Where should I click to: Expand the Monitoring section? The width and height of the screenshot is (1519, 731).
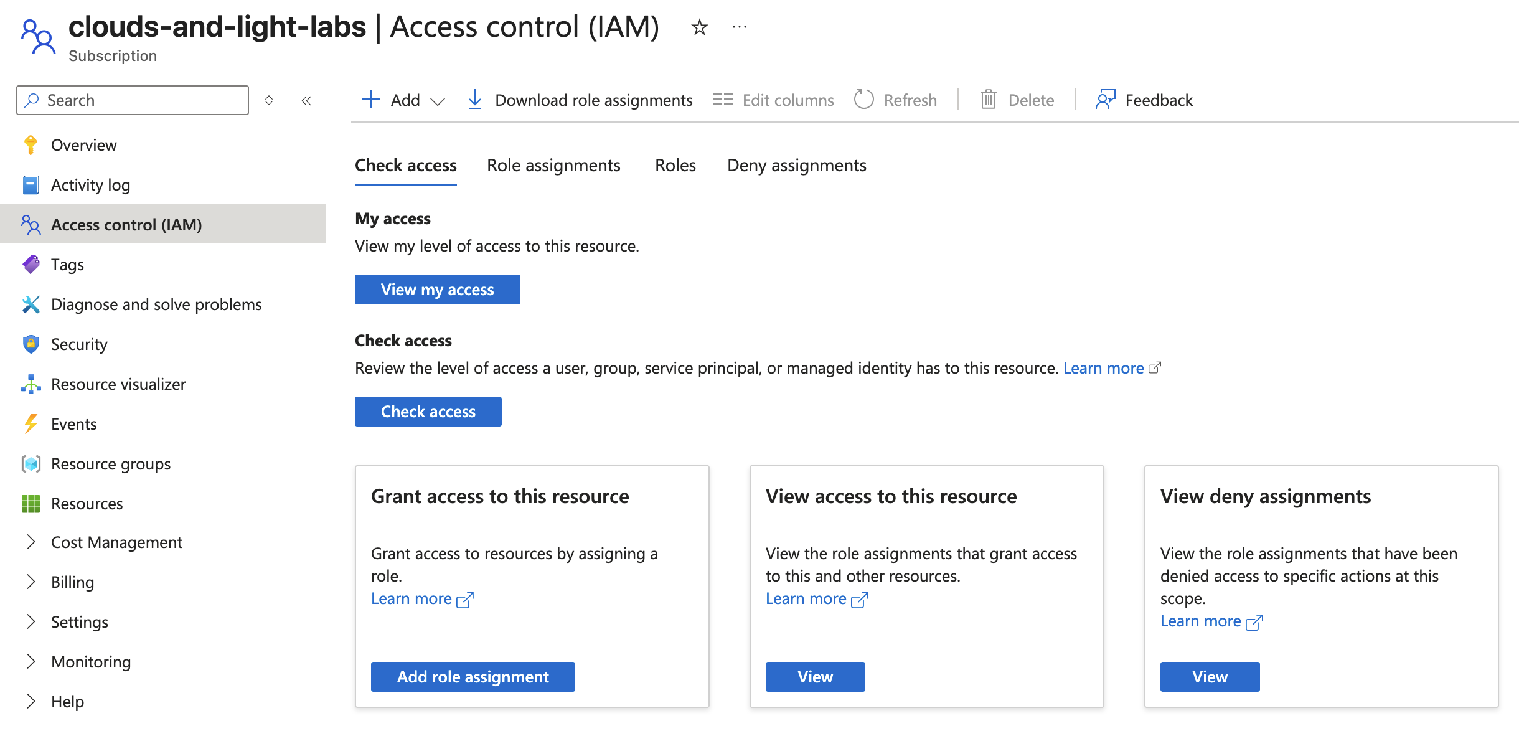(31, 661)
